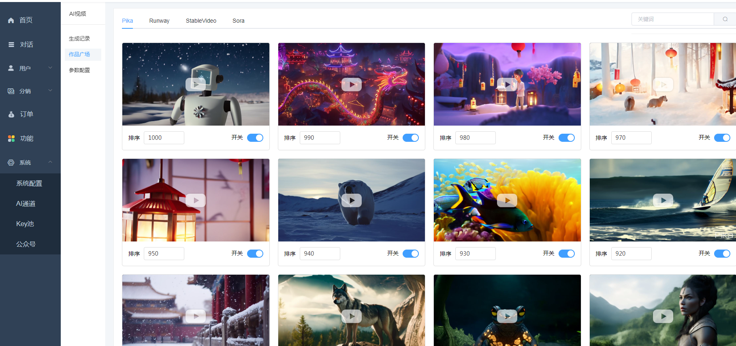This screenshot has height=346, width=736.
Task: Click the home icon beside 首页
Action: 11,20
